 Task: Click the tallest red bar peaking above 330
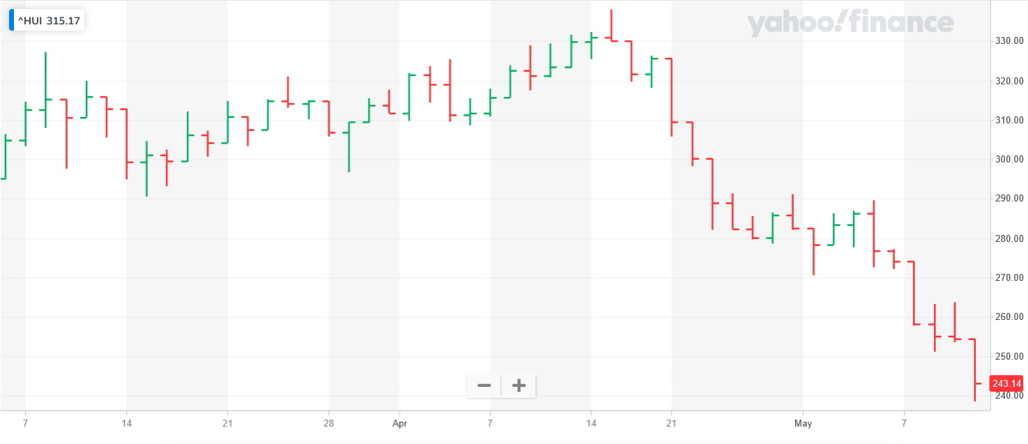(611, 25)
